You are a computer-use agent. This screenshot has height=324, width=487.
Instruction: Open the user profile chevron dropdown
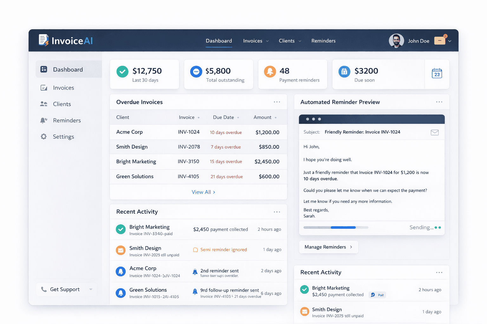[x=450, y=41]
